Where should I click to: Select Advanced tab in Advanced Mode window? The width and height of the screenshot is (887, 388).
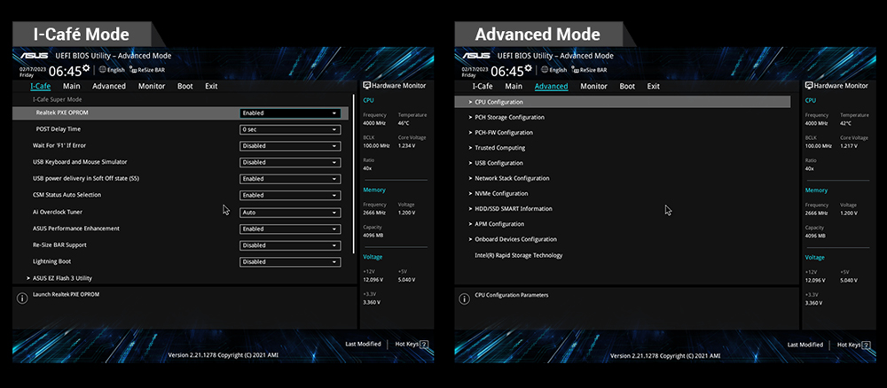coord(551,87)
